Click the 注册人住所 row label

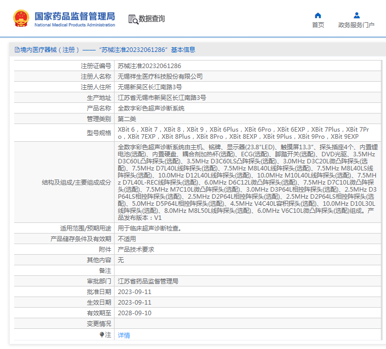coord(96,87)
